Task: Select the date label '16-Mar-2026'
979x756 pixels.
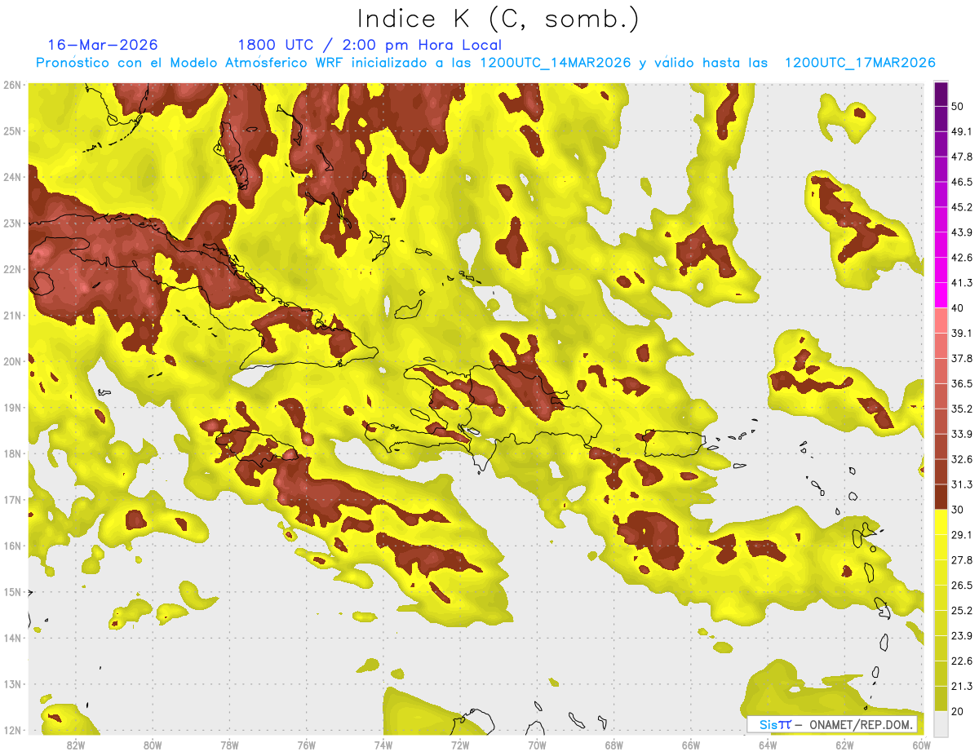Action: [104, 45]
